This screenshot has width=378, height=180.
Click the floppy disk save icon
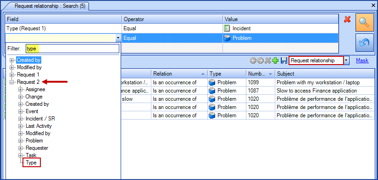283,60
